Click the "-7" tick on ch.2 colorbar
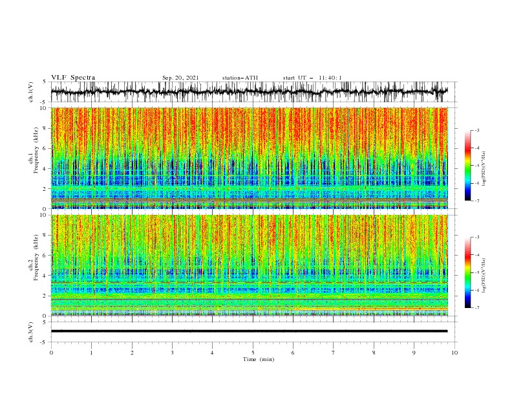Screen dimensions: 512x396 click(476, 307)
